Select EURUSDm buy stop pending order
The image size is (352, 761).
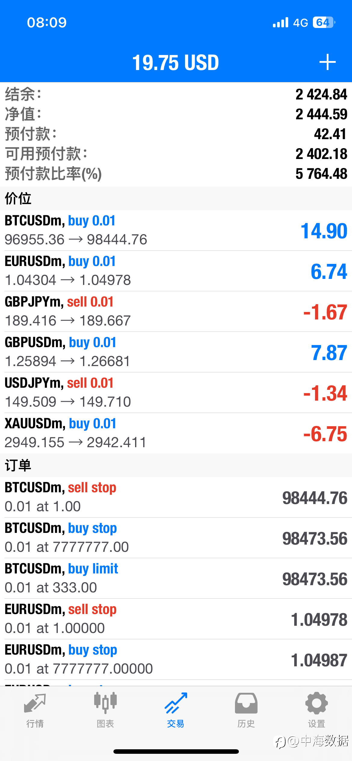tap(176, 659)
